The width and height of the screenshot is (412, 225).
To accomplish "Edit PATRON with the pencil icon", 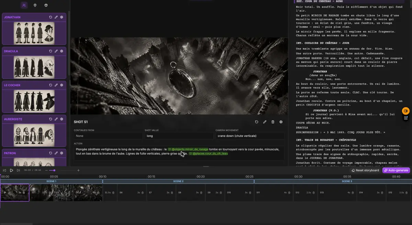I will coord(56,153).
